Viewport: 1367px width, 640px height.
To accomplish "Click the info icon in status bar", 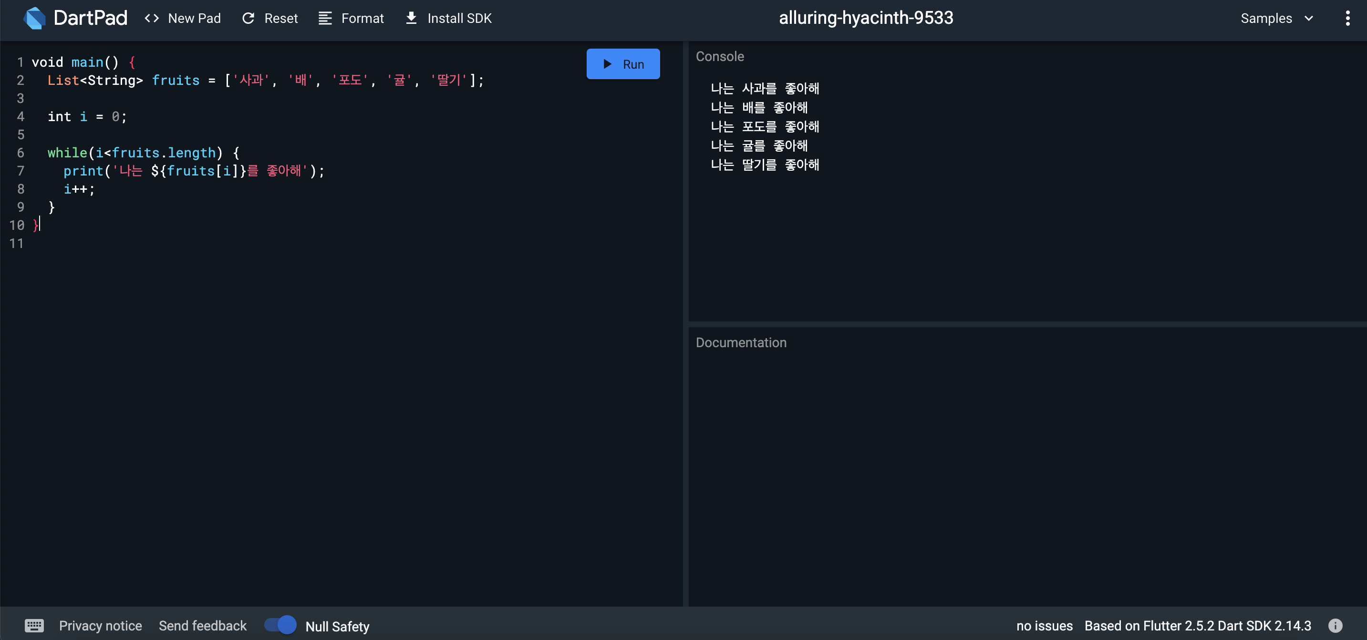I will coord(1335,625).
